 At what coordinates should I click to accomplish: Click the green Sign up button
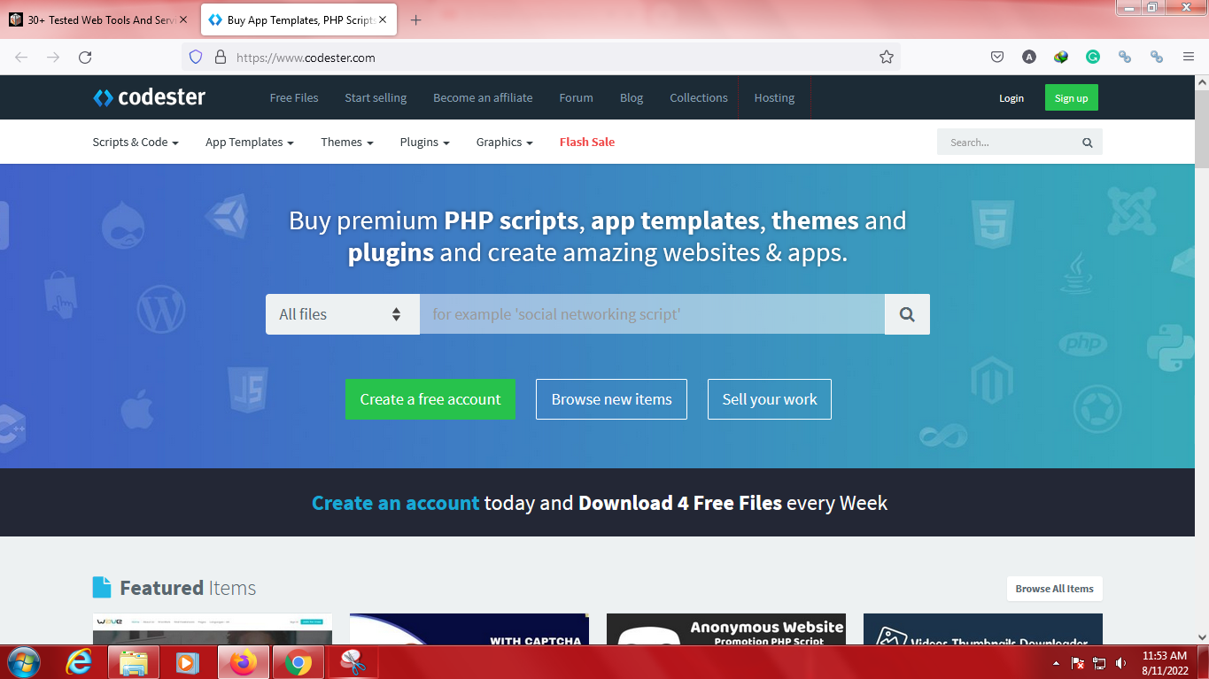(1072, 97)
